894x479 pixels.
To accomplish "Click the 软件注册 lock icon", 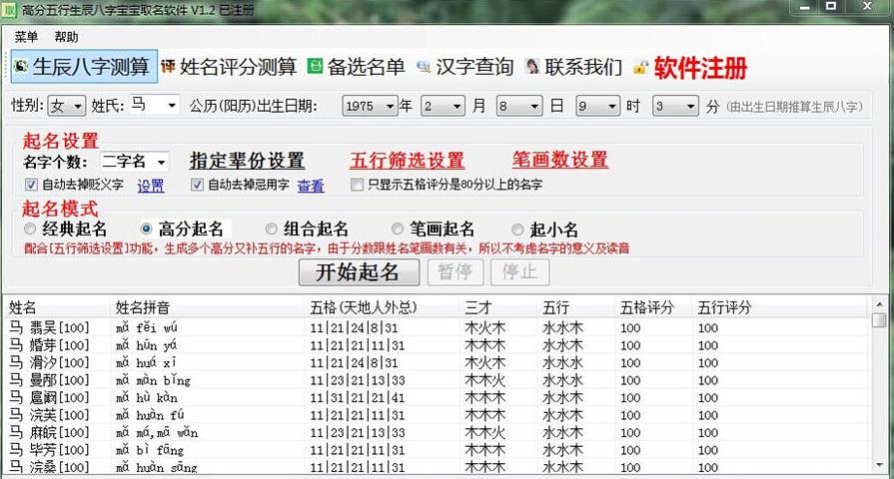I will [x=641, y=68].
